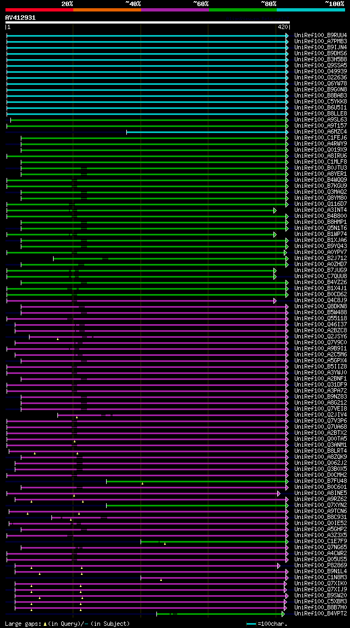Screen dimensions: 350x628
Task: Click the UniRef100_B7KGU9 label
Action: 320,186
